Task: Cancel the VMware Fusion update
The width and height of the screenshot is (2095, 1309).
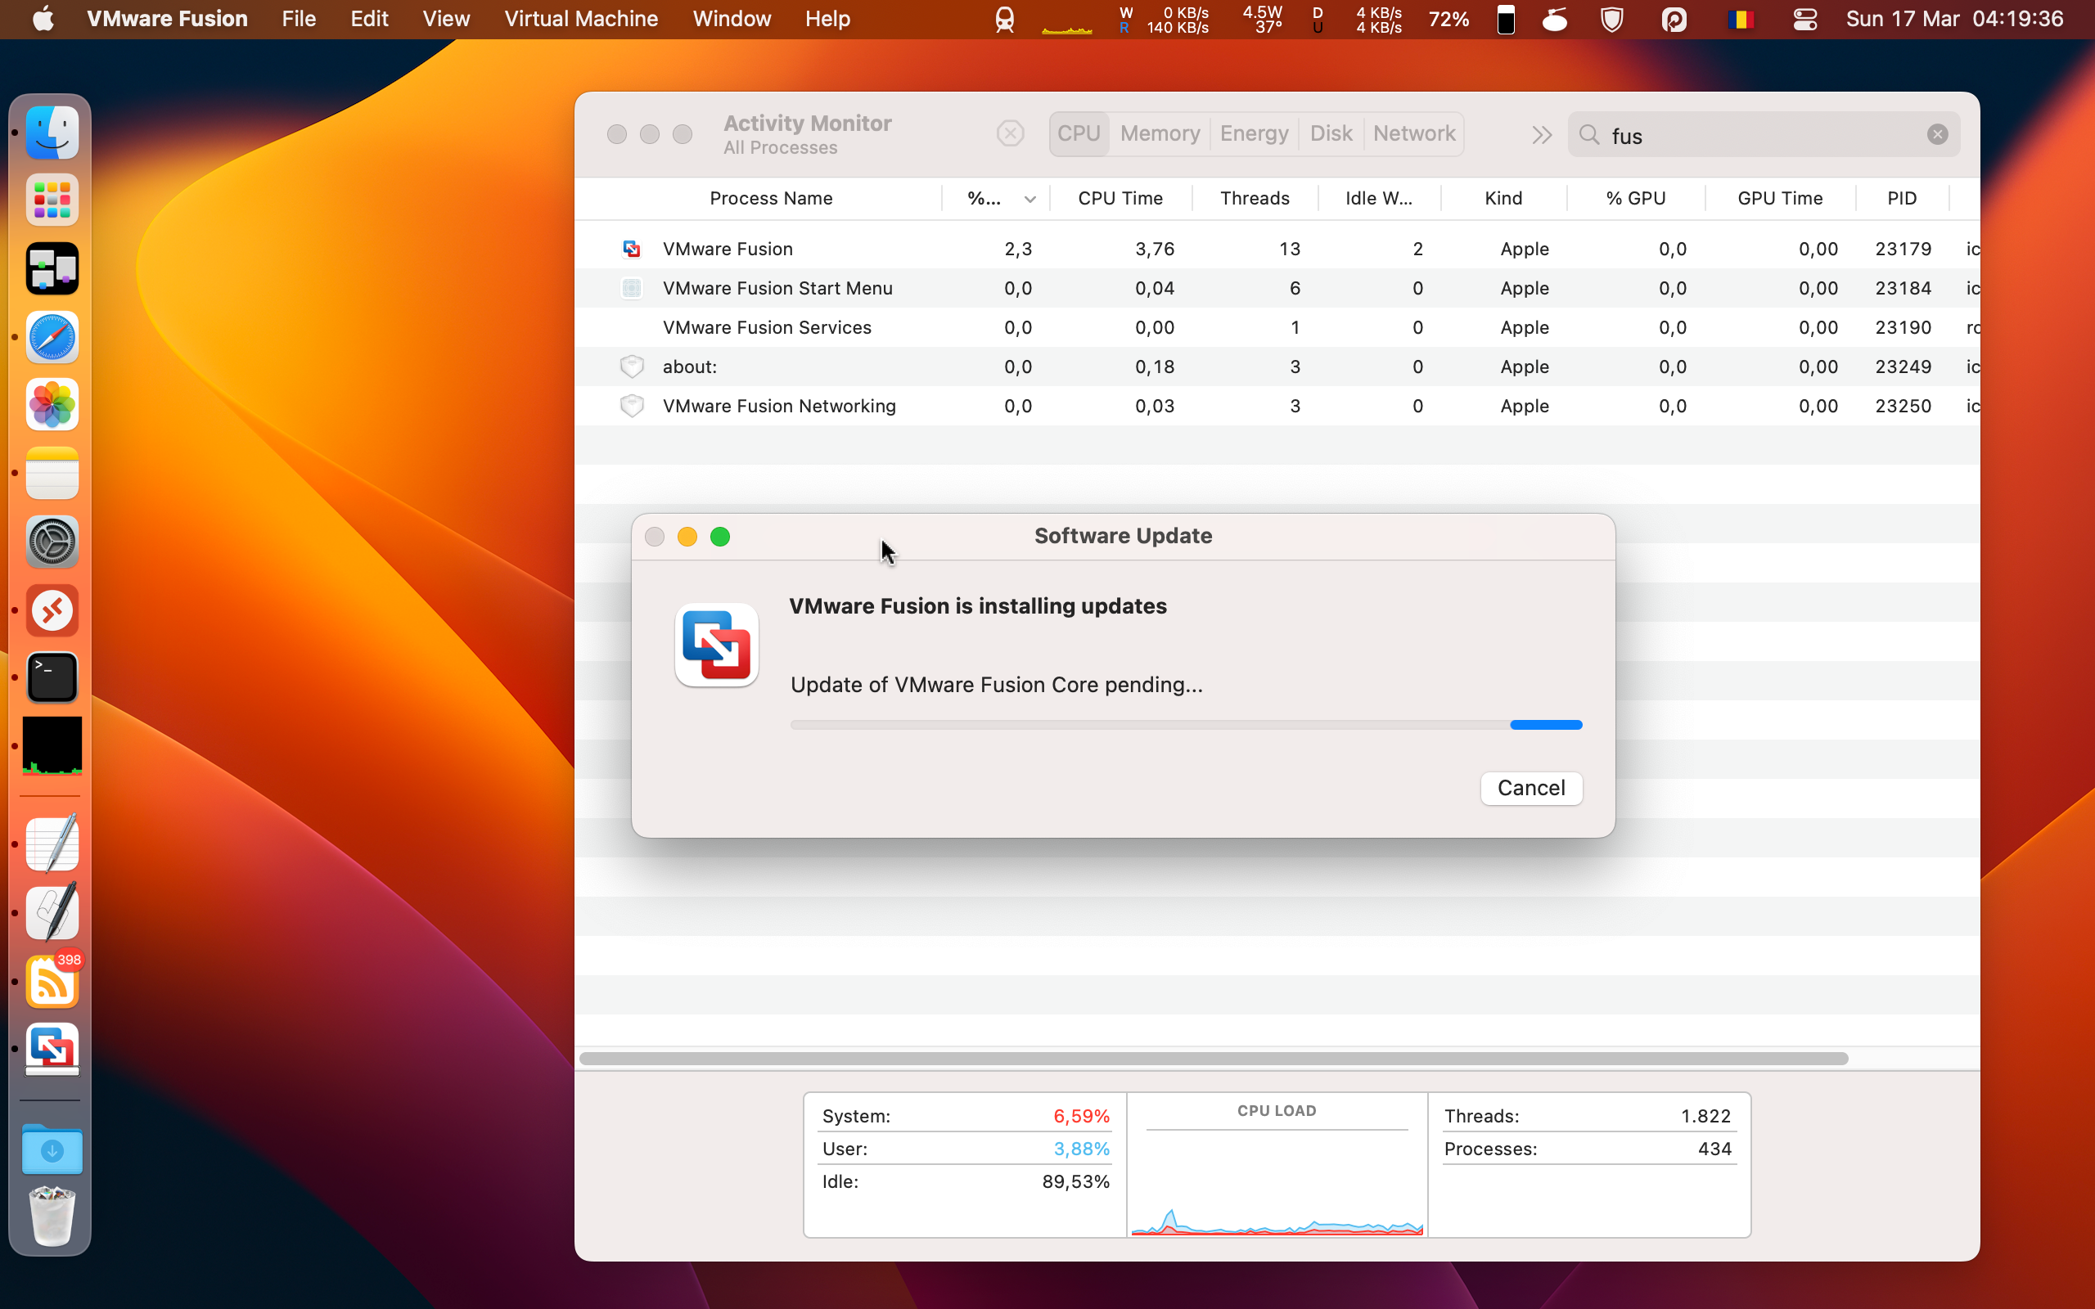Action: click(x=1530, y=788)
